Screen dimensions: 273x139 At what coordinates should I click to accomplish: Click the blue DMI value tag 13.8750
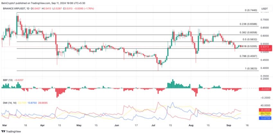coord(266,118)
